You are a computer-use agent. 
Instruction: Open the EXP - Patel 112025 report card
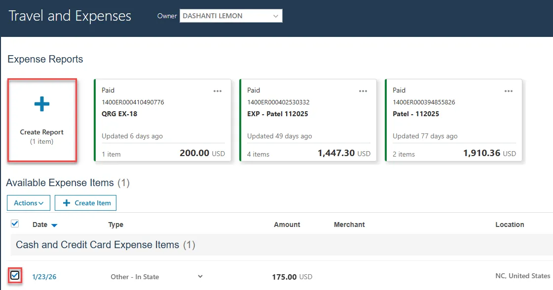[x=308, y=121]
